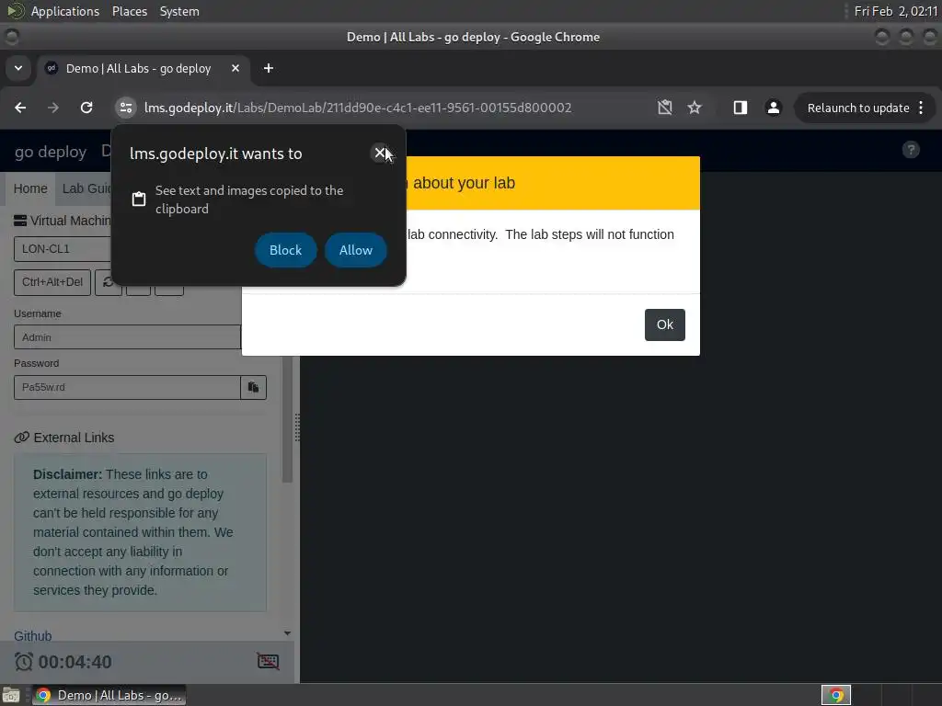This screenshot has height=706, width=942.
Task: Click the refresh VM icon button
Action: [108, 282]
